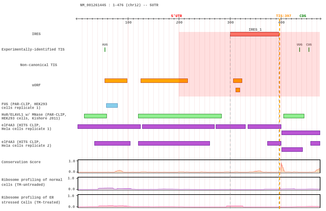The height and width of the screenshot is (211, 326).
Task: Click the CUG TIS marker
Action: (309, 50)
